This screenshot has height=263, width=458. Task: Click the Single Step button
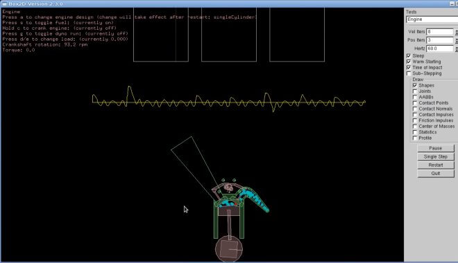click(x=436, y=156)
